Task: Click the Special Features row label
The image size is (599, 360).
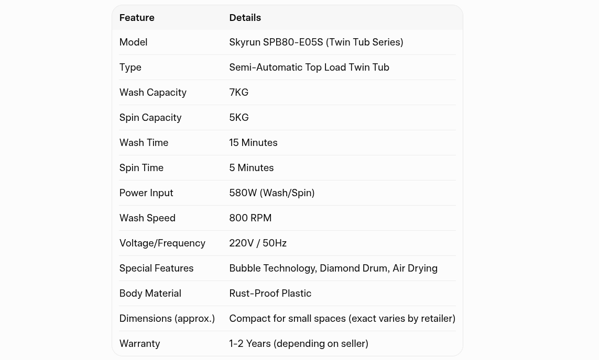Action: 156,268
